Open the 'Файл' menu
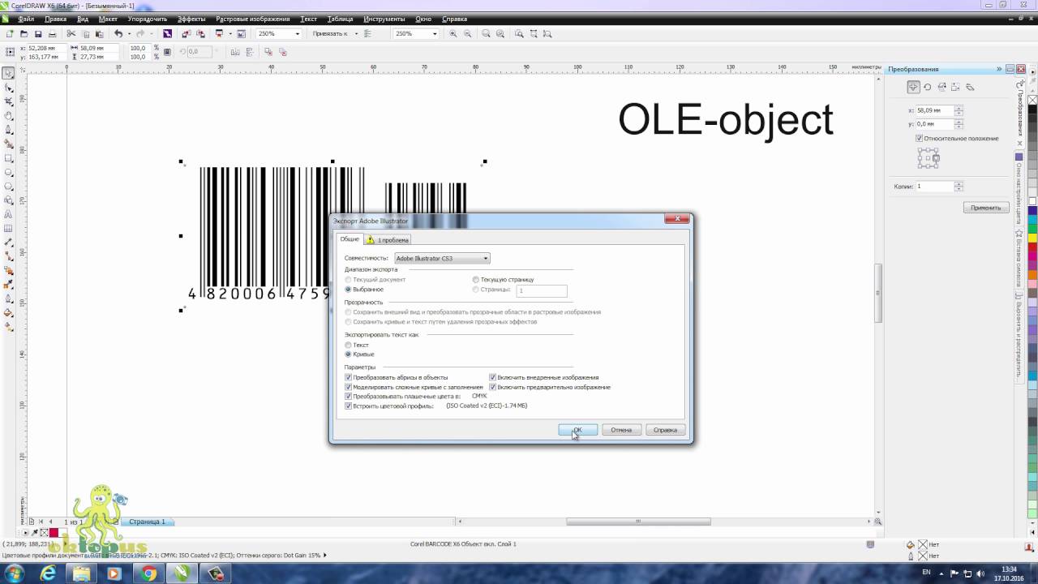Viewport: 1038px width, 584px height. click(26, 19)
